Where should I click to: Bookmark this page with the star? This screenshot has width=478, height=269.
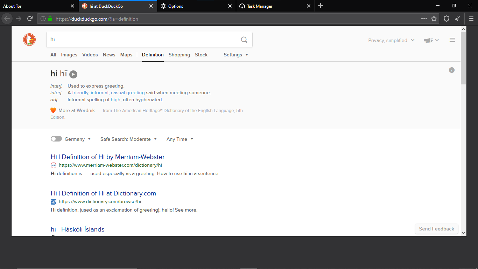click(435, 19)
